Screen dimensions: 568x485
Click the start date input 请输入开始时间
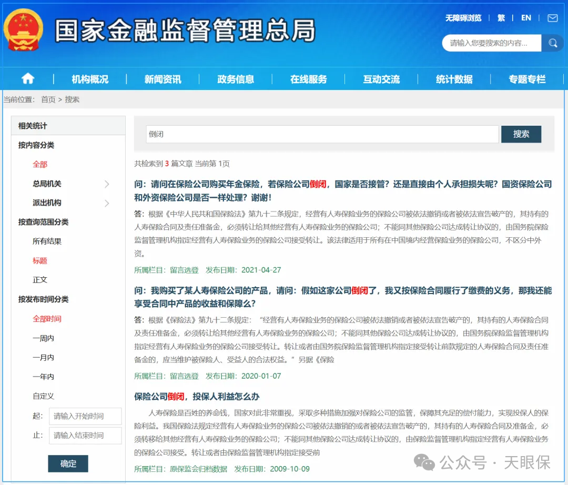coord(85,416)
